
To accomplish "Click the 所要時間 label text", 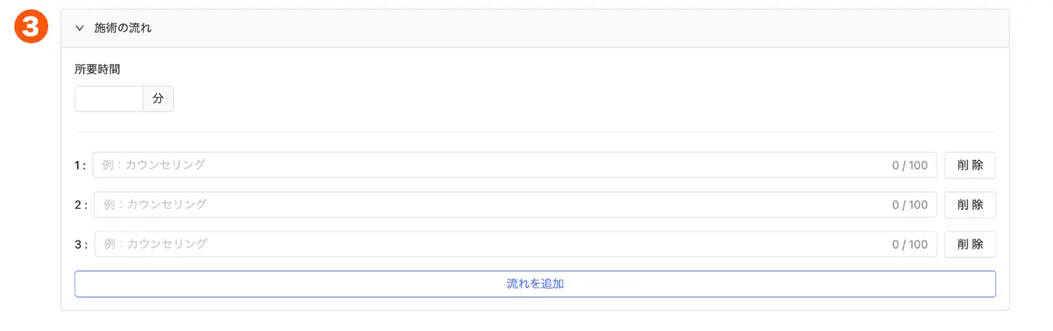I will pyautogui.click(x=97, y=69).
